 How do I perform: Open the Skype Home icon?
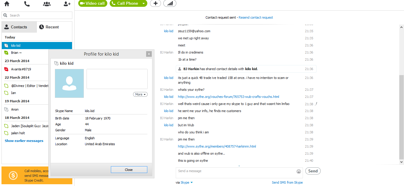[x=7, y=4]
